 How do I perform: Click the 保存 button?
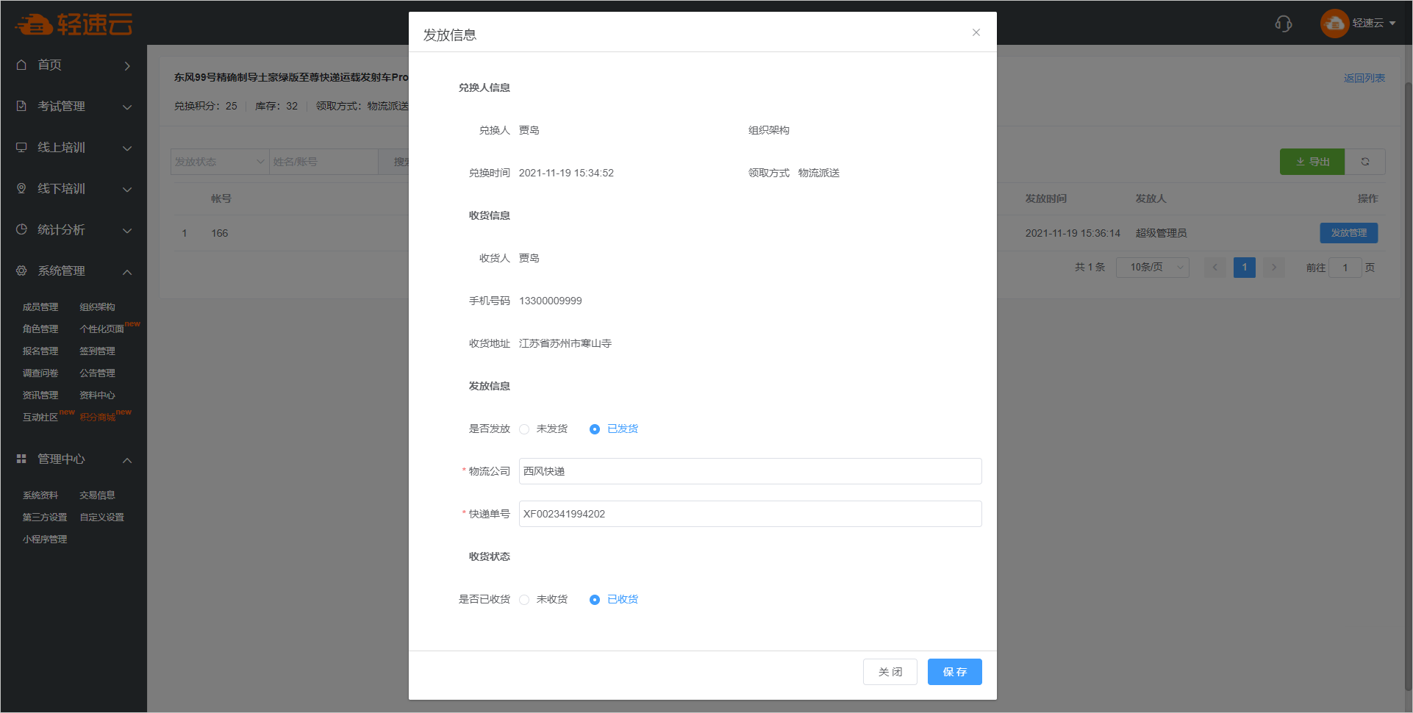(x=954, y=672)
